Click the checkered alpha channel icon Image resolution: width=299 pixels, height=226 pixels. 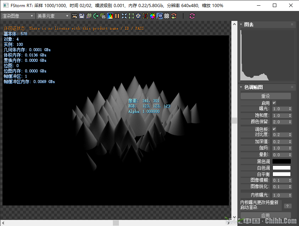pyautogui.click(x=167, y=16)
